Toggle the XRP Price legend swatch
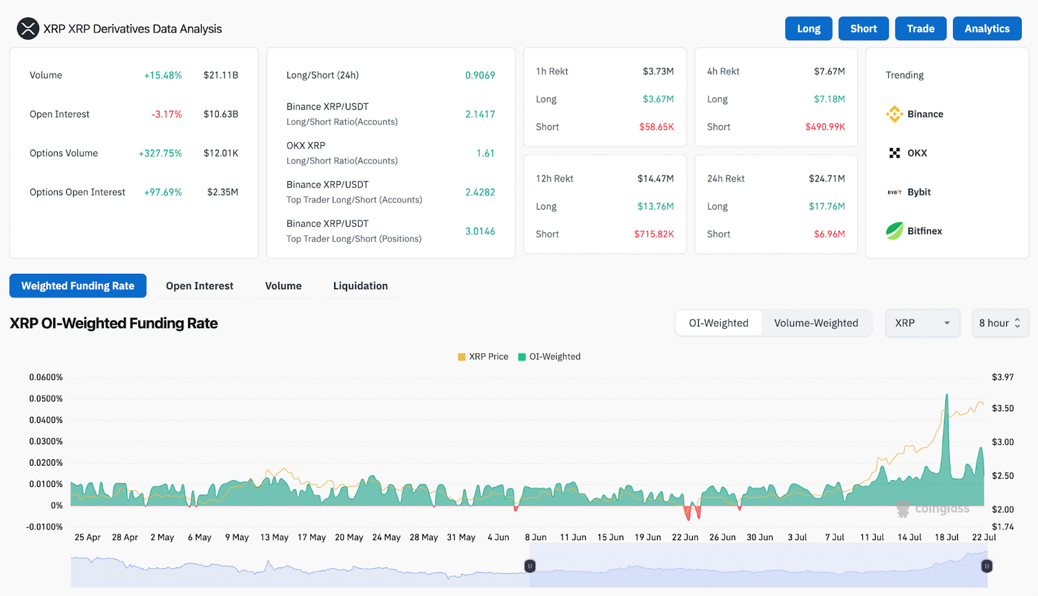Viewport: 1038px width, 596px height. point(461,357)
